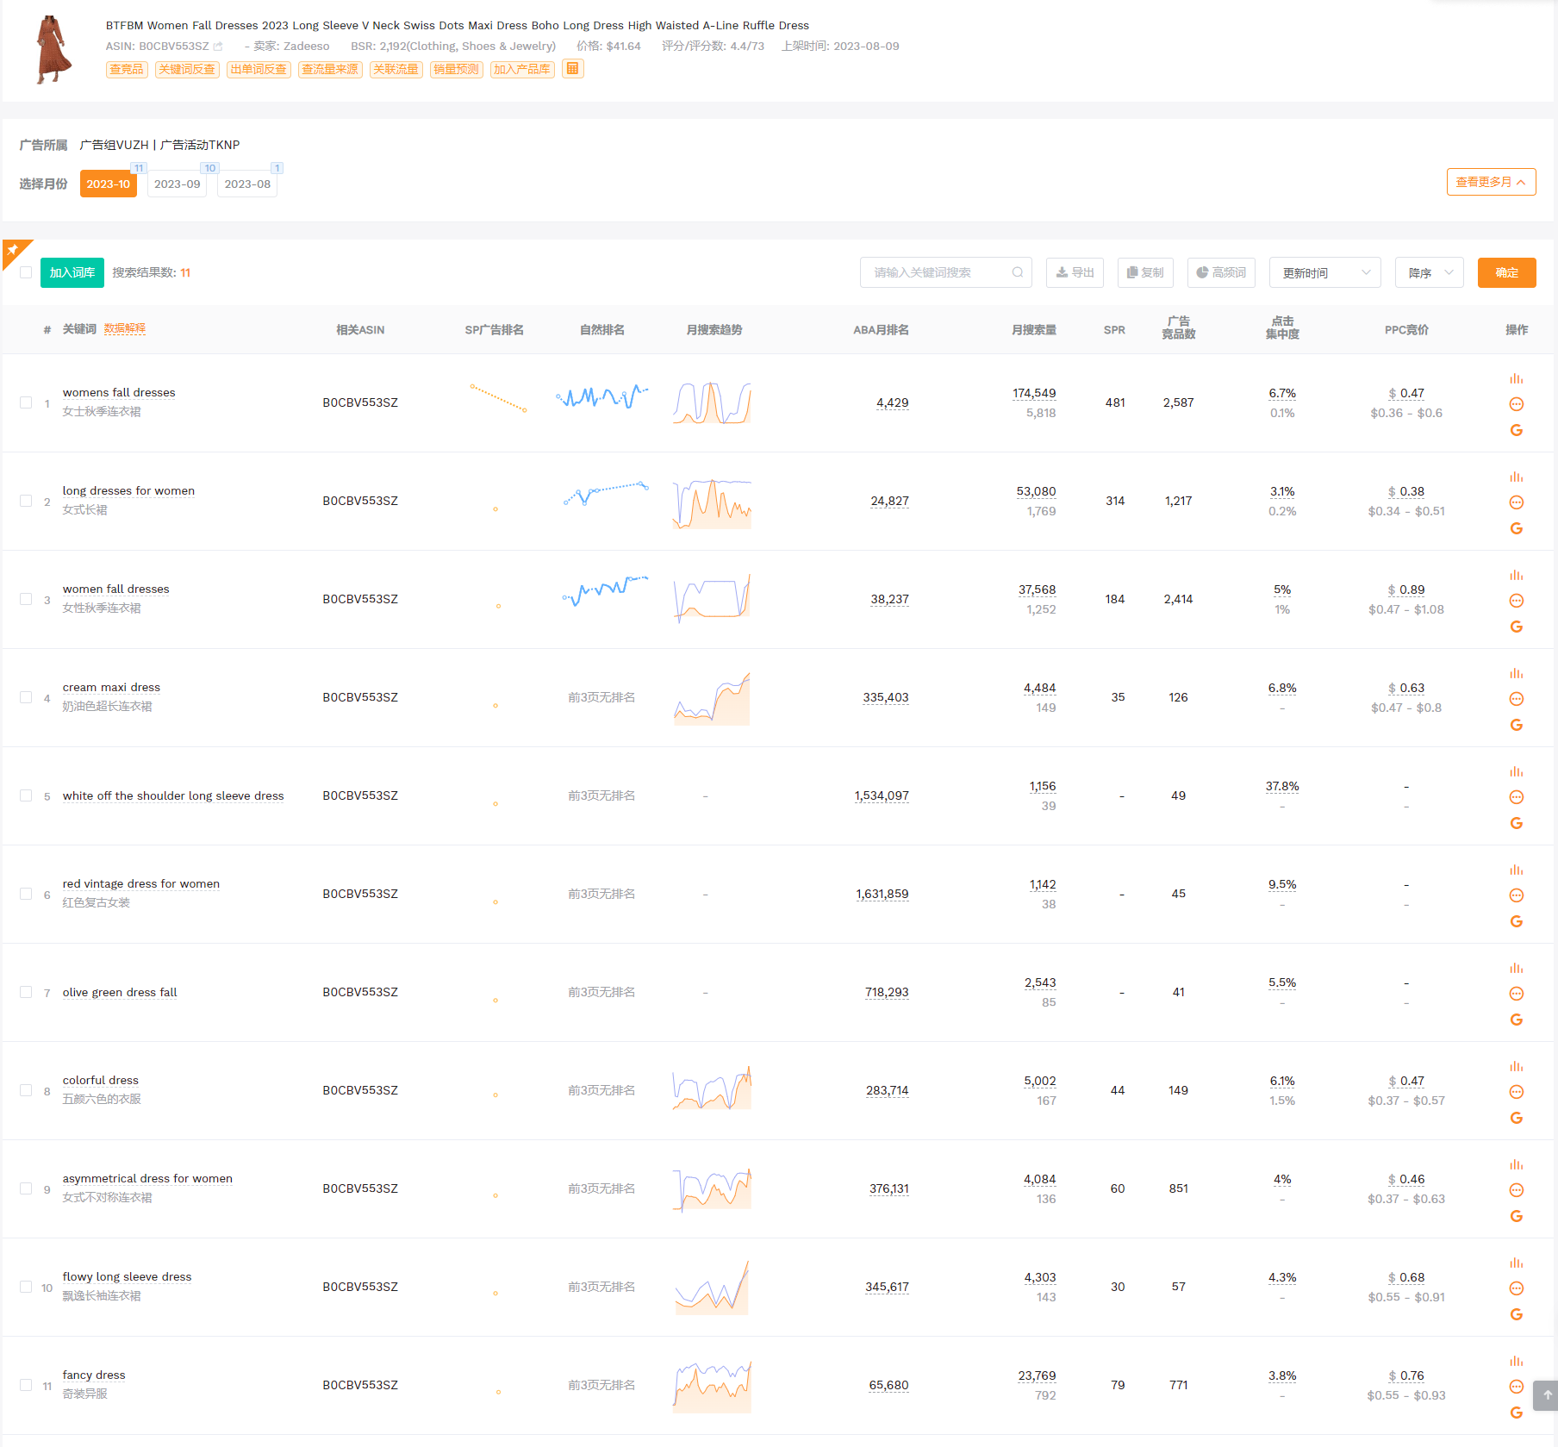Image resolution: width=1558 pixels, height=1447 pixels.
Task: Select checkbox for olive green dress fall
Action: pos(26,992)
